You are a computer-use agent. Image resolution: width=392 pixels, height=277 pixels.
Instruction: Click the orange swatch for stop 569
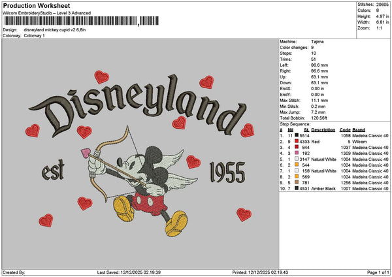(x=298, y=176)
